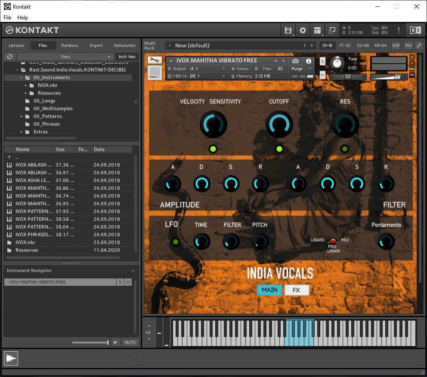Open the Help menu
This screenshot has height=377, width=427.
(23, 17)
